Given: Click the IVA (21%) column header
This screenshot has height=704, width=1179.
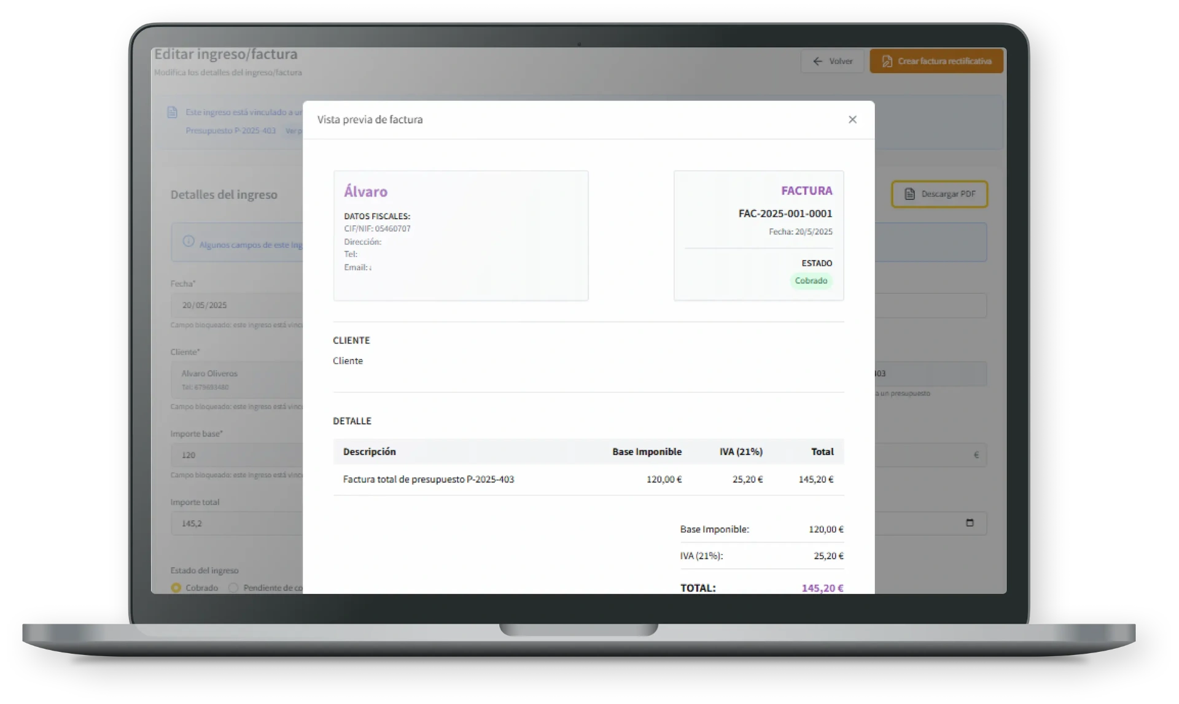Looking at the screenshot, I should pos(741,452).
